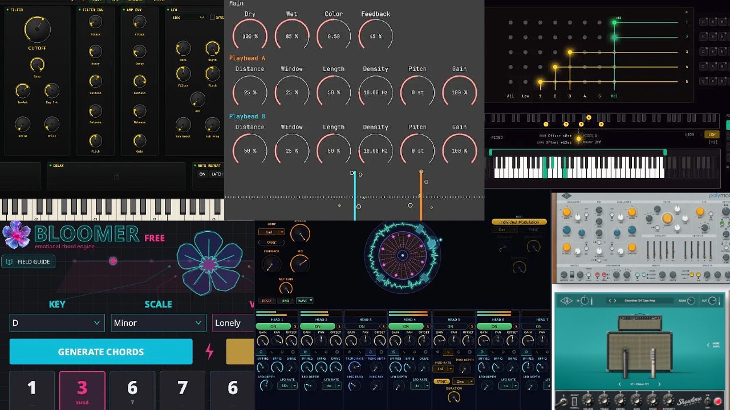
Task: Click previous-mic arrow below the amp cabinet
Action: [x=619, y=384]
